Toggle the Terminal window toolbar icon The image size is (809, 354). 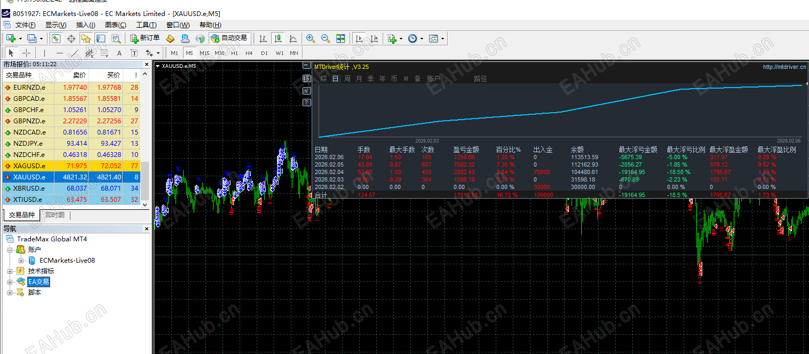[101, 38]
